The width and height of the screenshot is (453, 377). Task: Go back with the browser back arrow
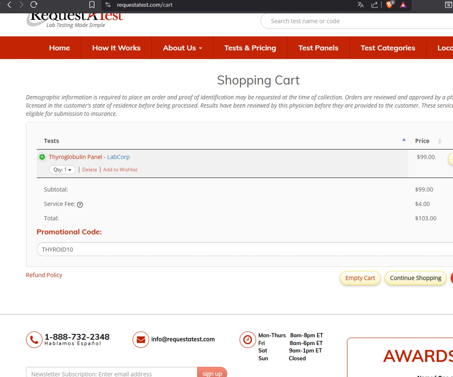point(9,5)
